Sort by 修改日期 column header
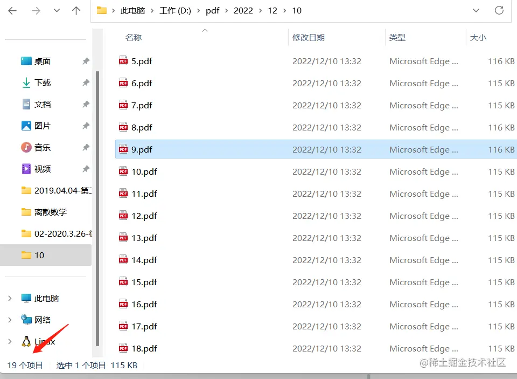This screenshot has width=517, height=379. 308,37
